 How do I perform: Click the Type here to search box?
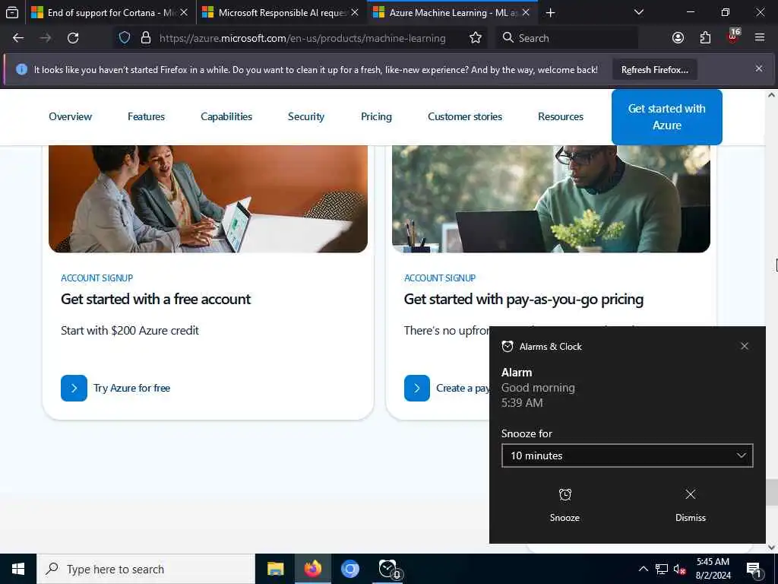[146, 569]
